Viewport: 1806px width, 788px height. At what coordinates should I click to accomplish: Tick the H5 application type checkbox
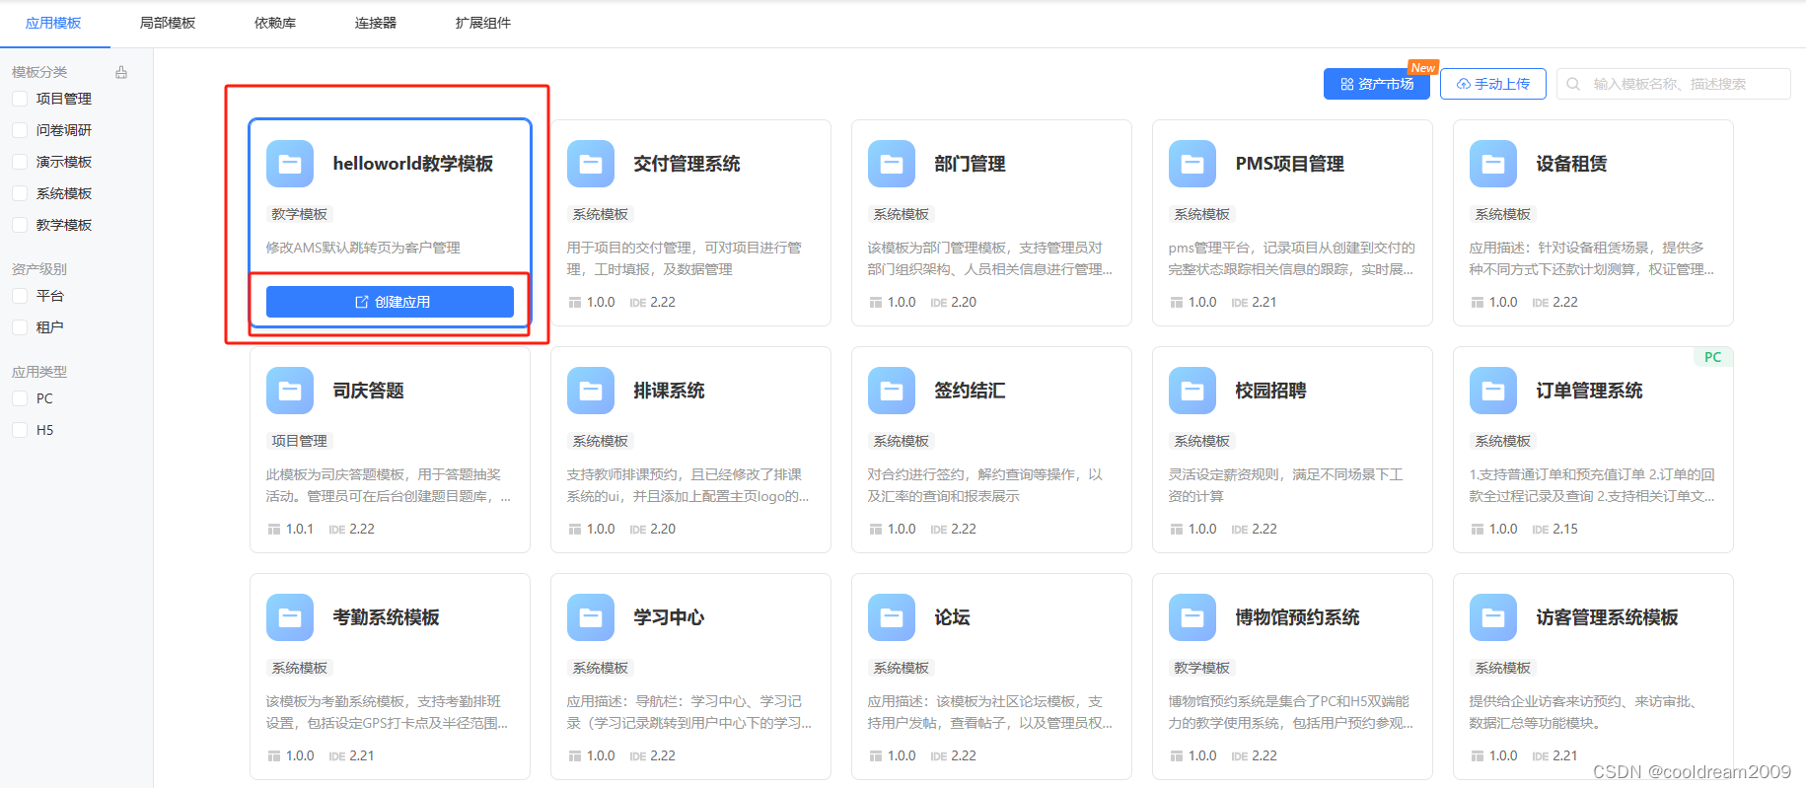[x=20, y=430]
